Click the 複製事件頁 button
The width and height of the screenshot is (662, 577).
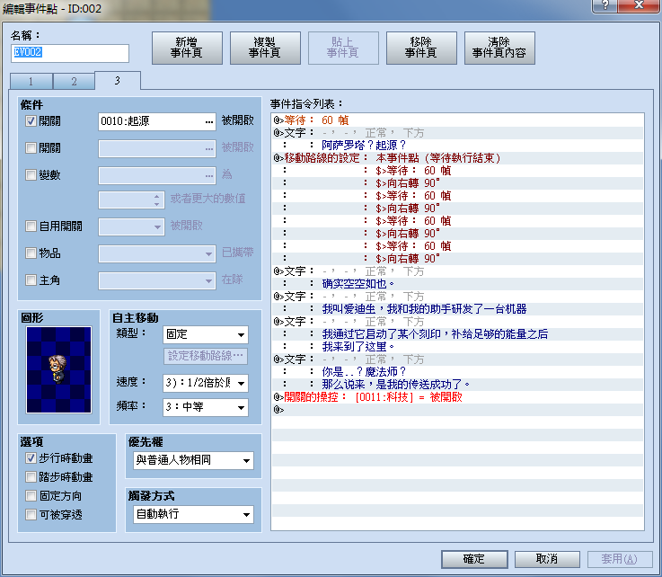click(265, 48)
